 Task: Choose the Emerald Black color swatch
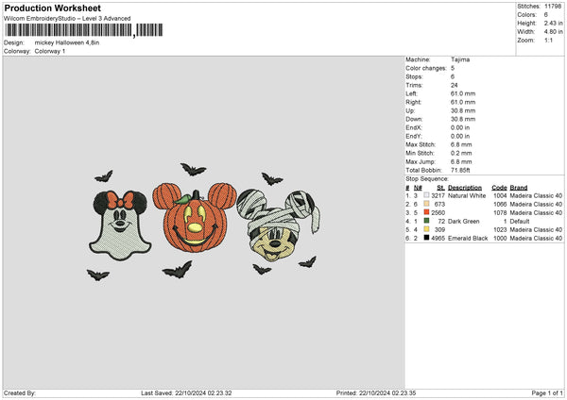click(x=427, y=238)
